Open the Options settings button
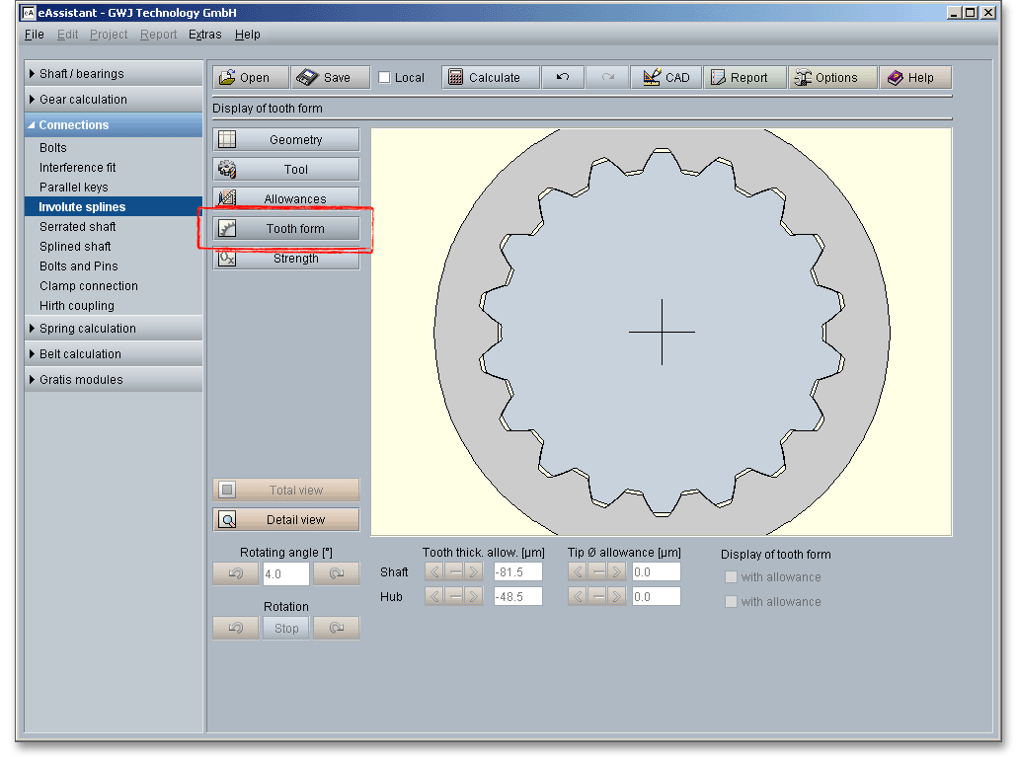Screen dimensions: 1017x757 (x=832, y=78)
